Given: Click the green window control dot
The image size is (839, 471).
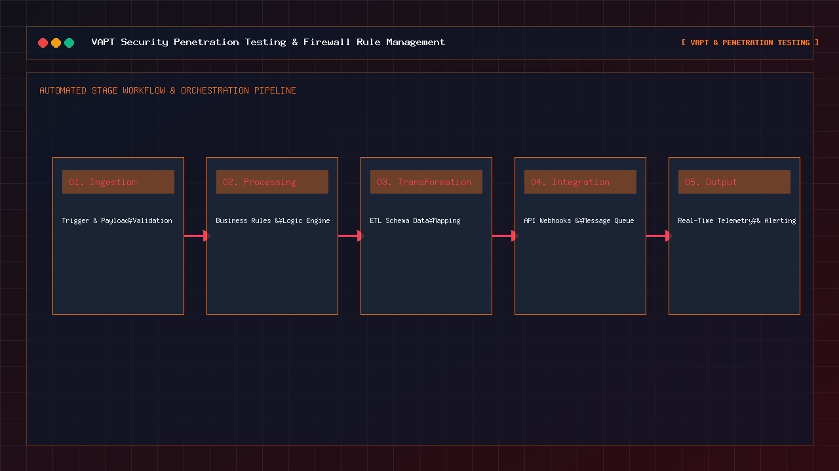Looking at the screenshot, I should pyautogui.click(x=69, y=43).
